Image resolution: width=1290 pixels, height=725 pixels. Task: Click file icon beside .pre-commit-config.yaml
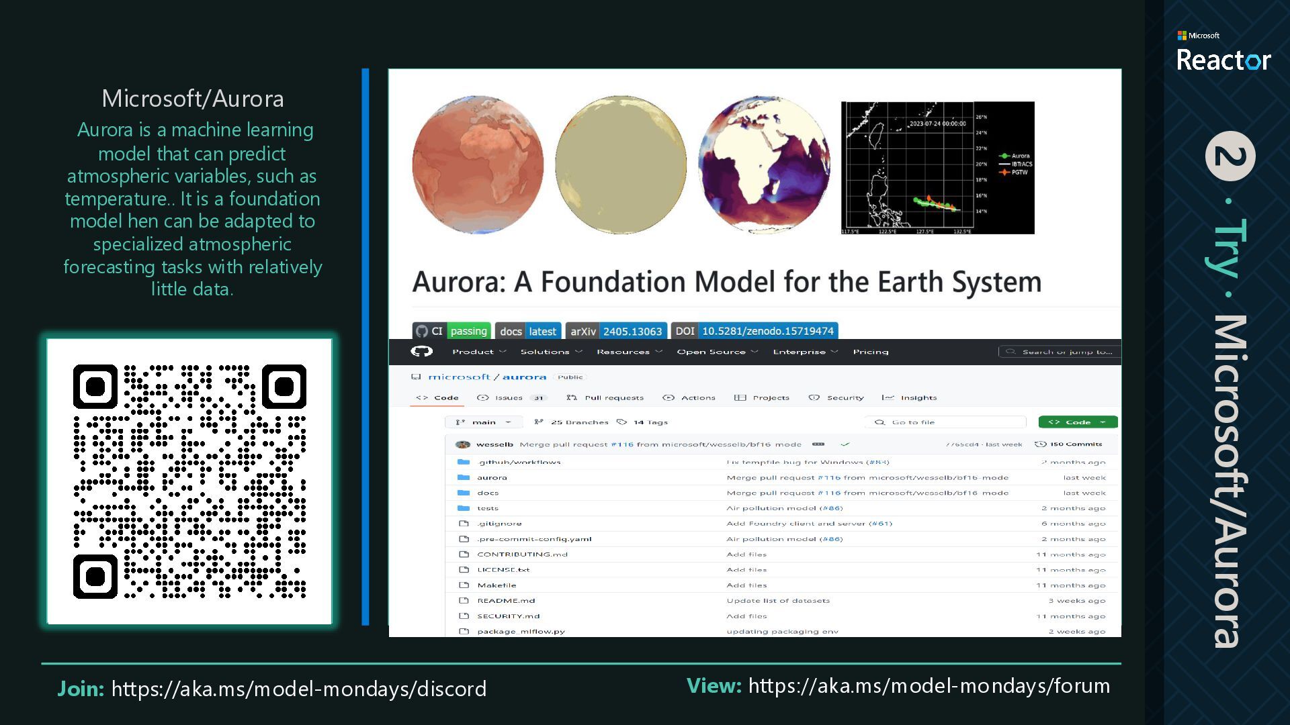(464, 539)
